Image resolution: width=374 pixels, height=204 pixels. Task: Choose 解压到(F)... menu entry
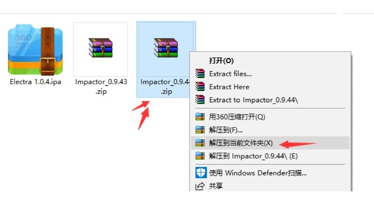coord(270,130)
